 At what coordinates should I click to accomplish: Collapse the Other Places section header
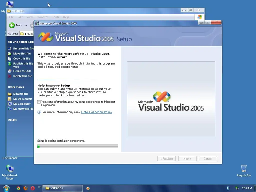pyautogui.click(x=16, y=87)
